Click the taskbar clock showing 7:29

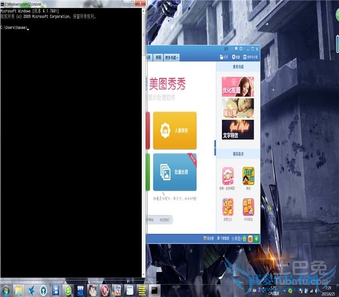[x=328, y=291]
